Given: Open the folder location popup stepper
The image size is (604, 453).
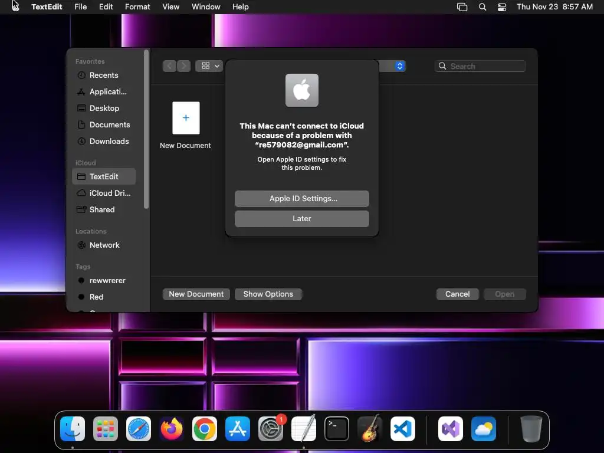Looking at the screenshot, I should tap(399, 66).
